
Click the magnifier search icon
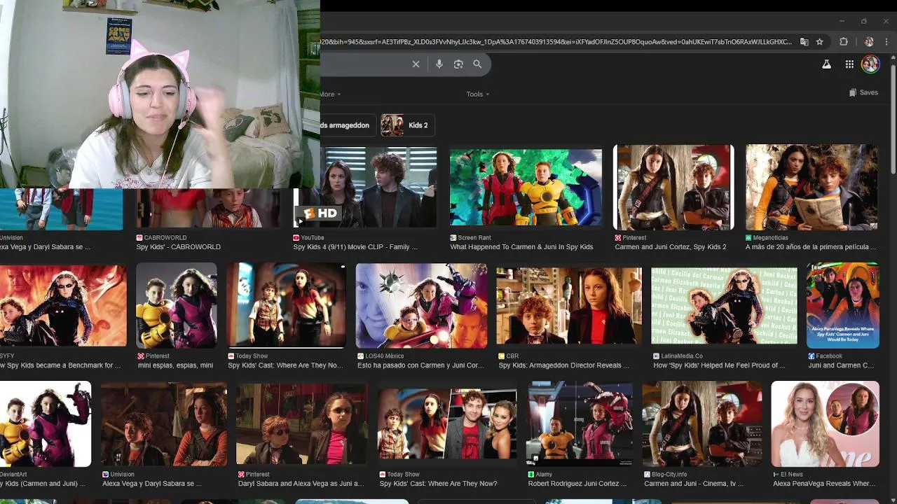[477, 64]
